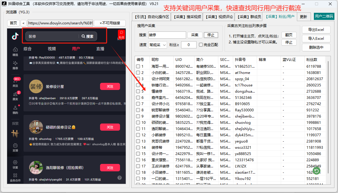Click the green refresh icon near scrollbar
338x193 pixels.
(316, 171)
